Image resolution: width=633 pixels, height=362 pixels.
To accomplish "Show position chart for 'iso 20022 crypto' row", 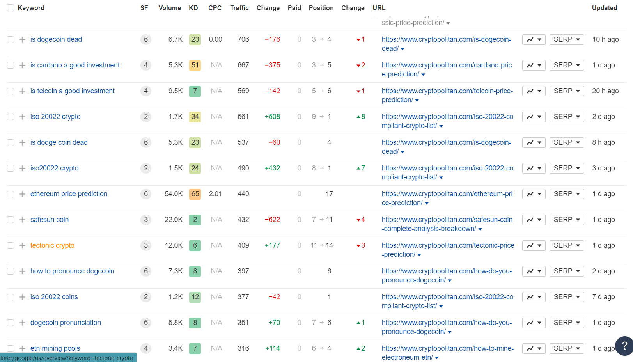I will click(x=534, y=117).
